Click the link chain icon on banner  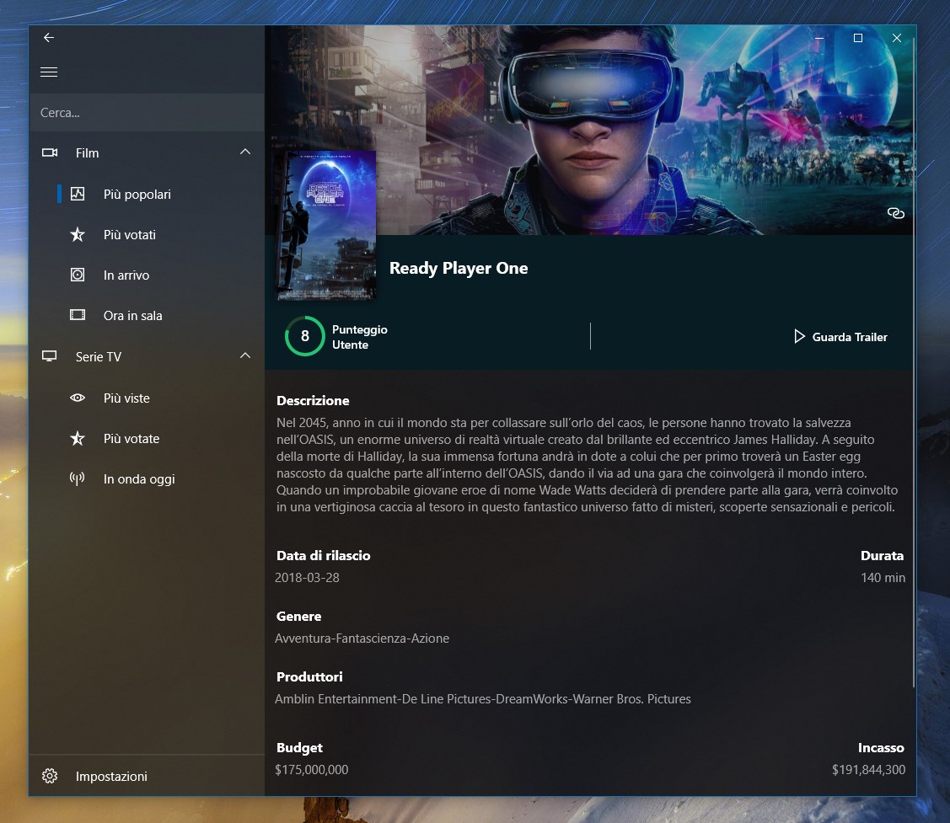pyautogui.click(x=895, y=213)
